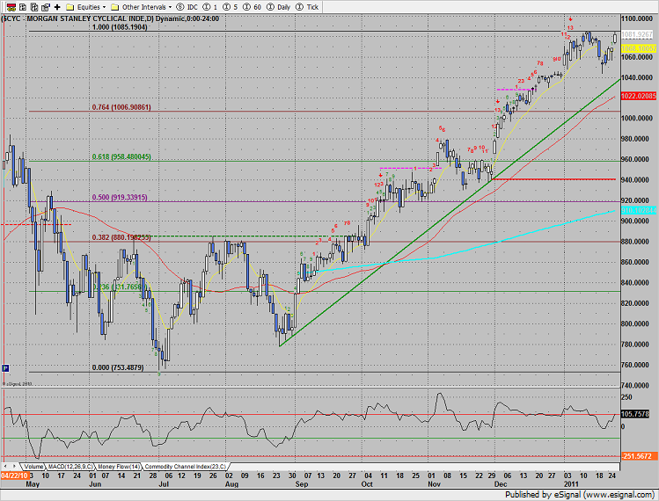This screenshot has width=659, height=501.
Task: Click the properties window toolbar icon
Action: [x=46, y=7]
